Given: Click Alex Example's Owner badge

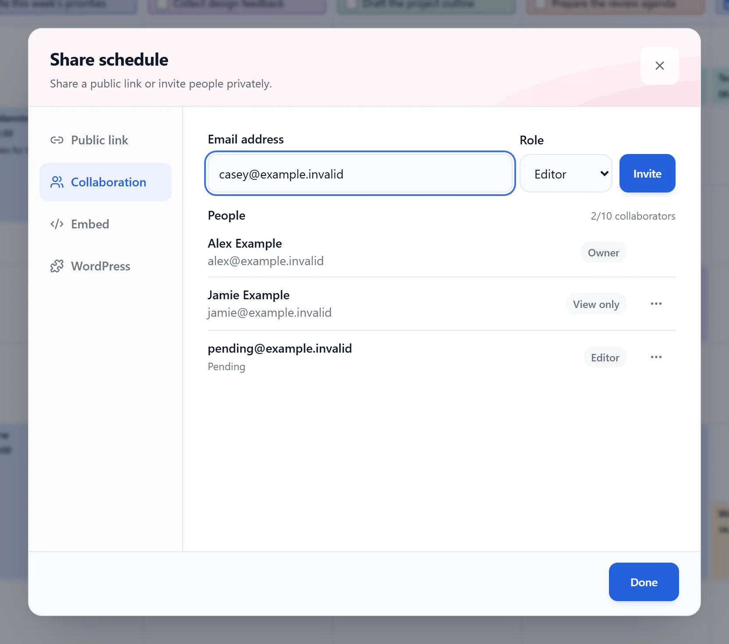Looking at the screenshot, I should point(603,252).
